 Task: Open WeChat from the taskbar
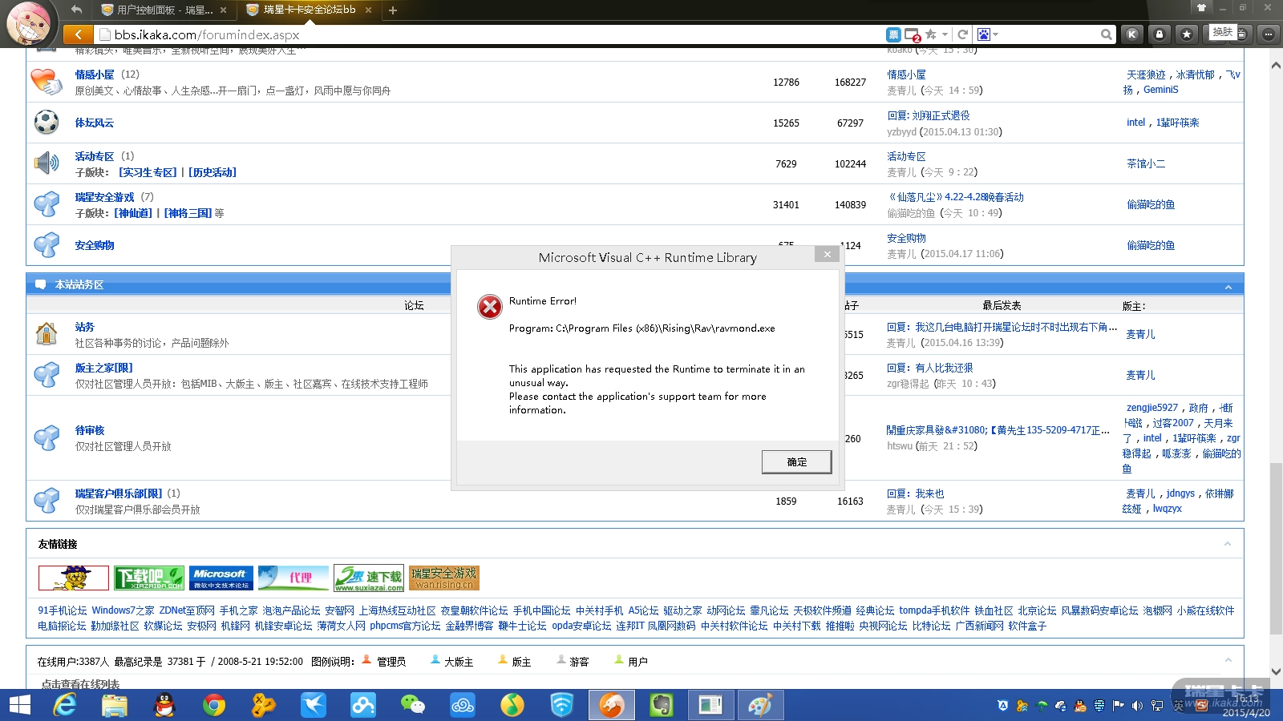point(413,705)
